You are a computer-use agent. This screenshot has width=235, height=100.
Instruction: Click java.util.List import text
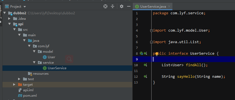point(184,42)
